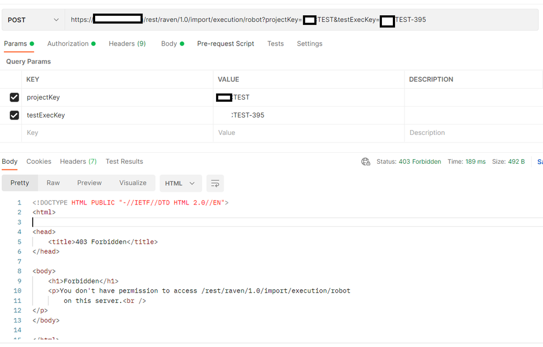This screenshot has height=347, width=543.
Task: Open the POST method dropdown
Action: point(33,20)
